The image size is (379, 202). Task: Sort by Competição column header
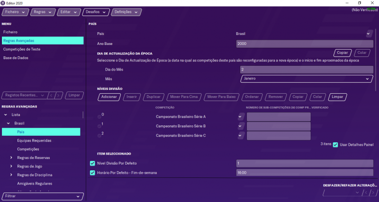pos(165,107)
